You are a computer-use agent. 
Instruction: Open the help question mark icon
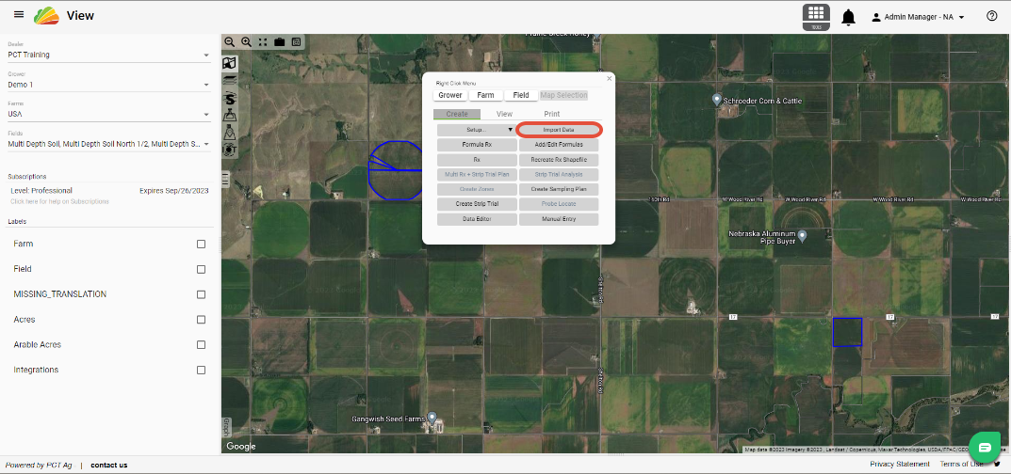991,16
